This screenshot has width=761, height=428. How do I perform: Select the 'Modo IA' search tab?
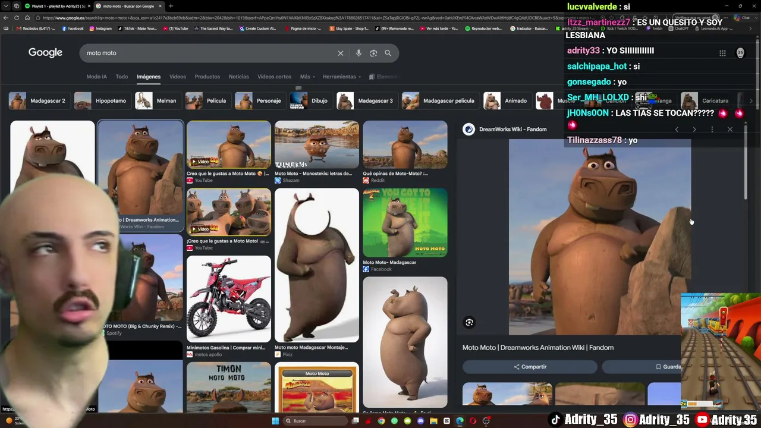point(96,77)
